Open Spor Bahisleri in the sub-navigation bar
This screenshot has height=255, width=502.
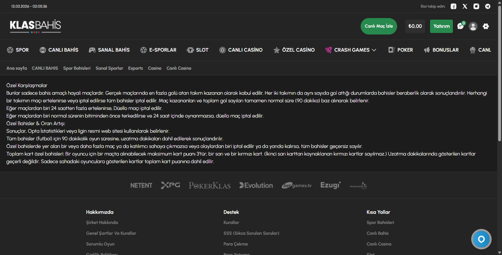coord(77,68)
